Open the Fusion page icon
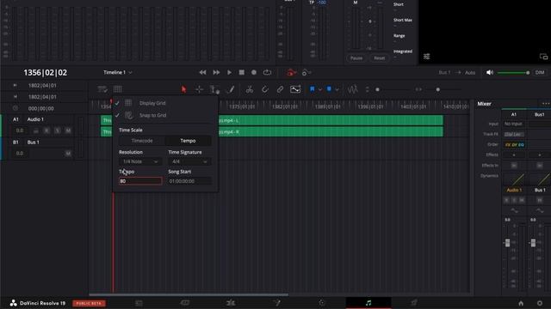The image size is (551, 309). [x=276, y=303]
